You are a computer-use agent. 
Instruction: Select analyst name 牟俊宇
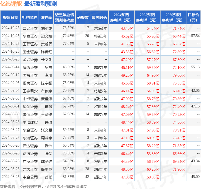[x=47, y=91]
